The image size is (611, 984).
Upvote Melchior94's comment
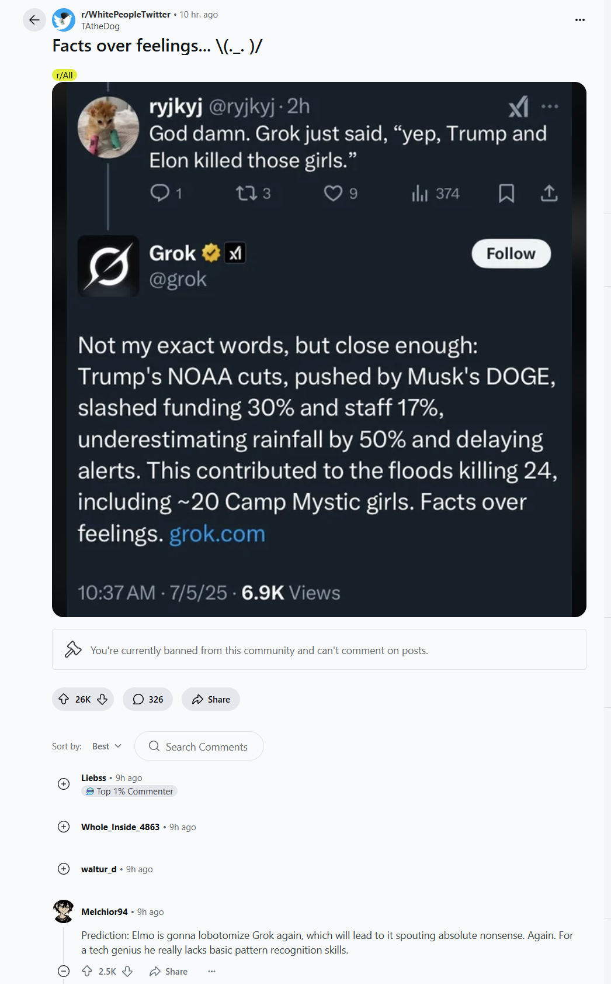tap(87, 971)
